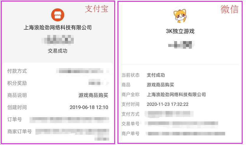Select the 微信 red label
250x145 pixels.
pos(229,9)
